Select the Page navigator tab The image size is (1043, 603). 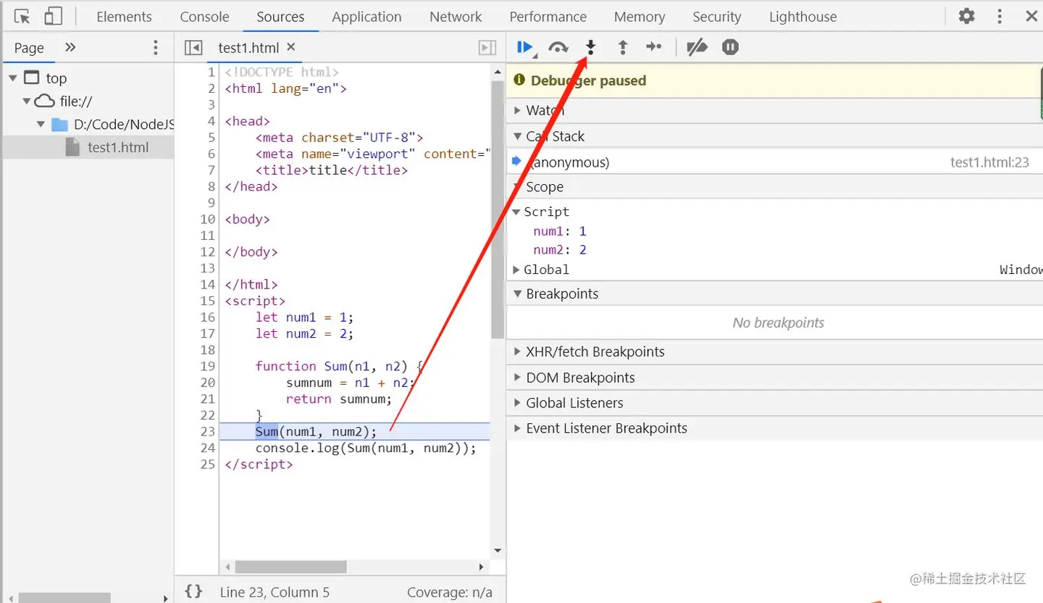pyautogui.click(x=29, y=48)
